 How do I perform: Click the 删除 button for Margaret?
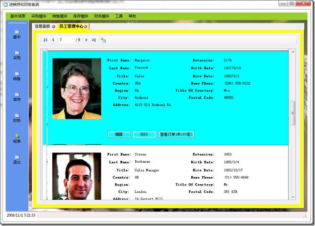pos(144,134)
